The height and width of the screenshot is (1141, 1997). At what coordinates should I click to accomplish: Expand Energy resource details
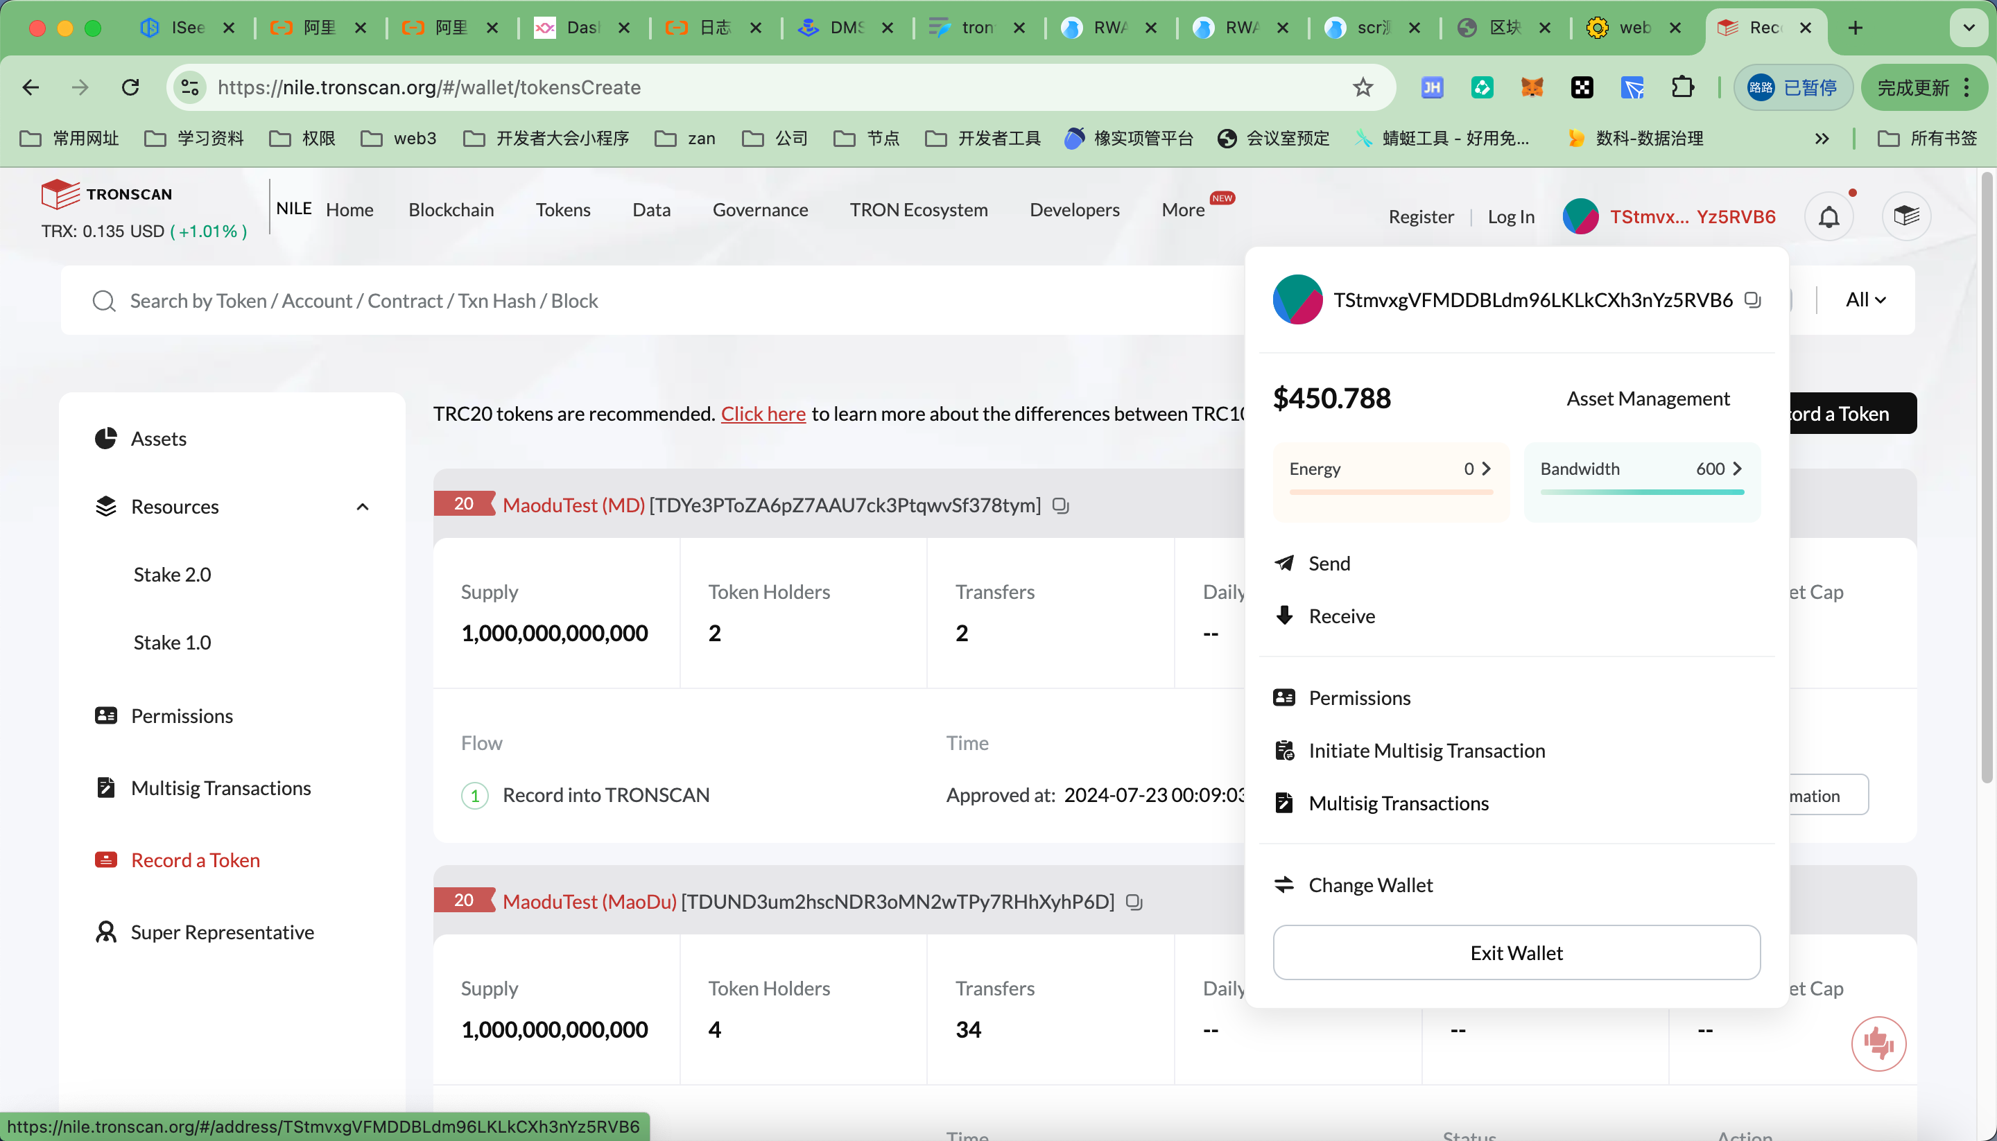(1485, 469)
